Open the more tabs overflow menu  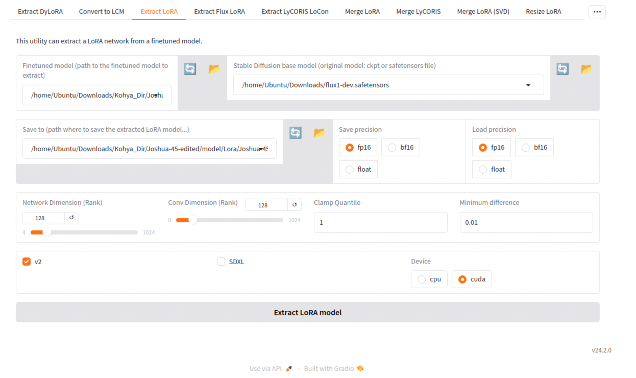coord(597,12)
